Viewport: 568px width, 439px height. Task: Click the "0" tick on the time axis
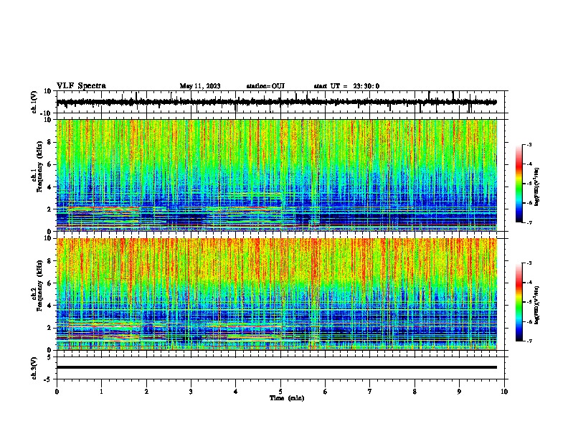click(57, 392)
